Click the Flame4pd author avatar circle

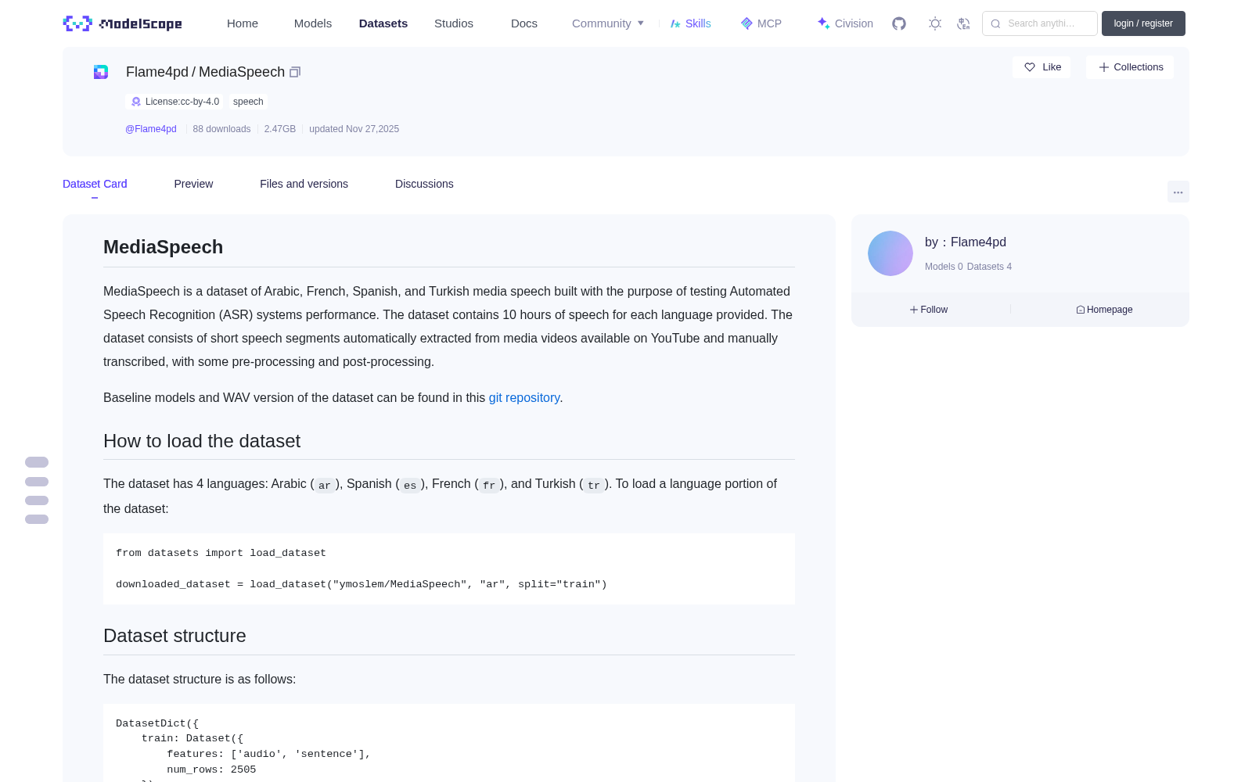coord(890,253)
